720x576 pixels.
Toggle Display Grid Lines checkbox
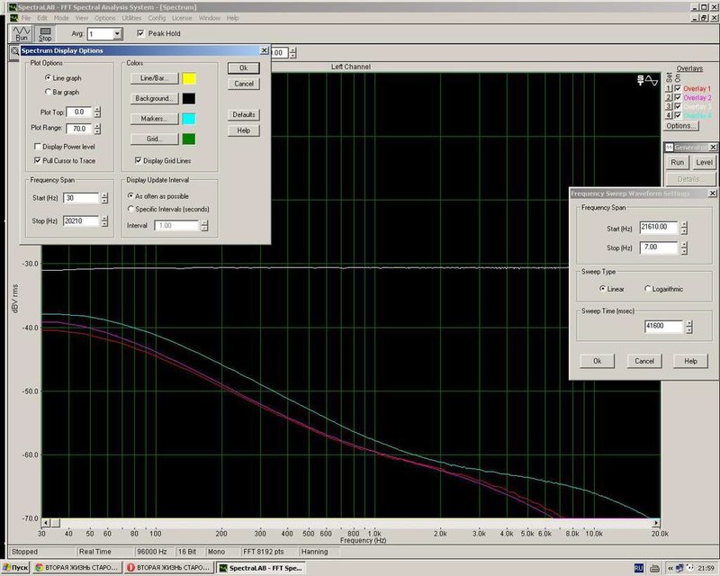tap(139, 160)
